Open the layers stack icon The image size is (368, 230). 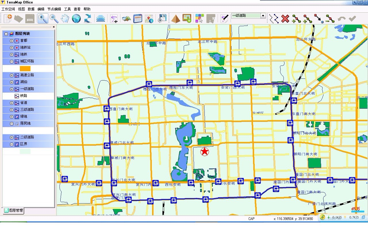(101, 19)
